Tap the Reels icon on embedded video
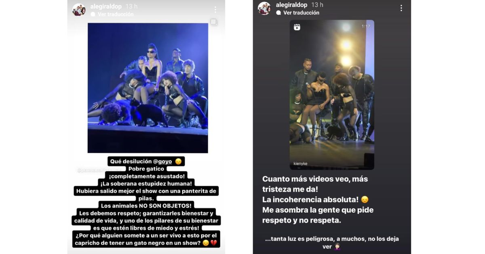 pyautogui.click(x=297, y=27)
